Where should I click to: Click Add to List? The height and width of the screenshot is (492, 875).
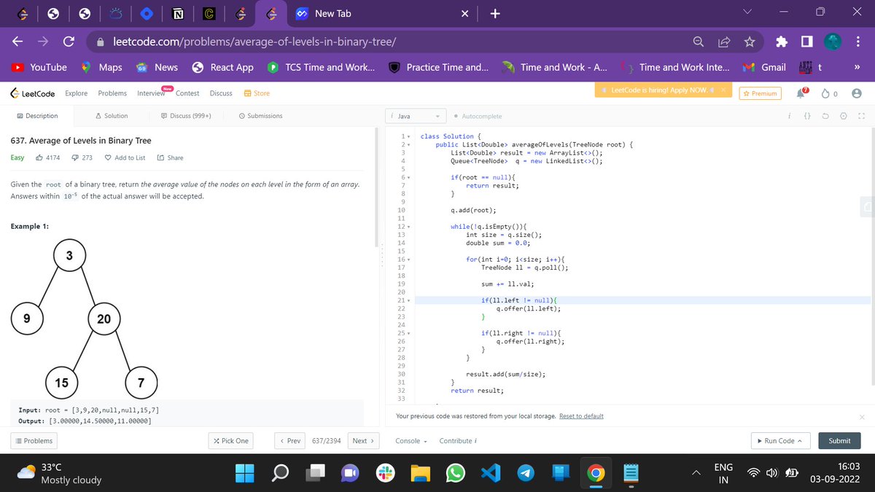tap(125, 157)
